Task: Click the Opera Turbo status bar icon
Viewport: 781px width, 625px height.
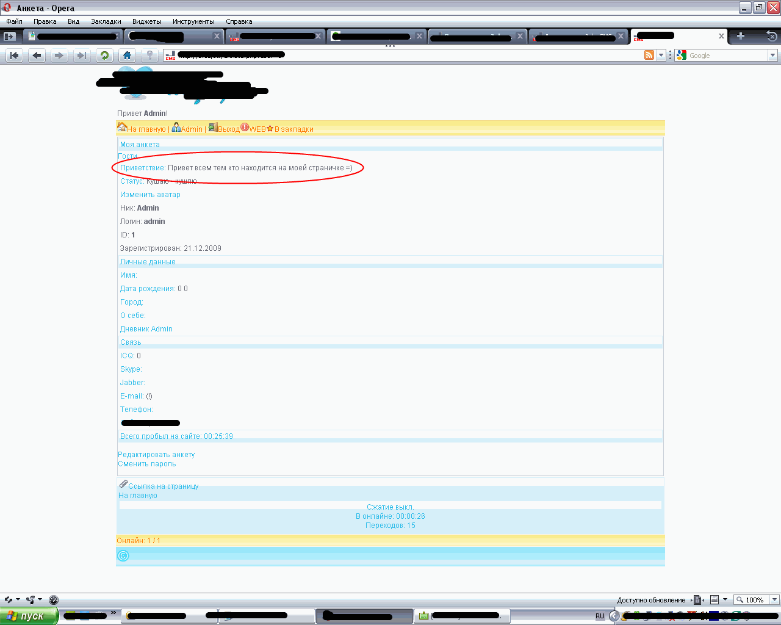Action: (x=53, y=600)
